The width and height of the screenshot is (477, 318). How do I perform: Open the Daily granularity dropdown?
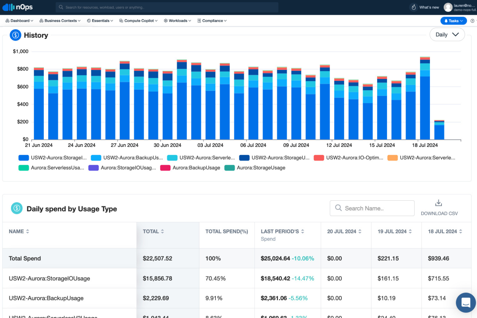447,34
